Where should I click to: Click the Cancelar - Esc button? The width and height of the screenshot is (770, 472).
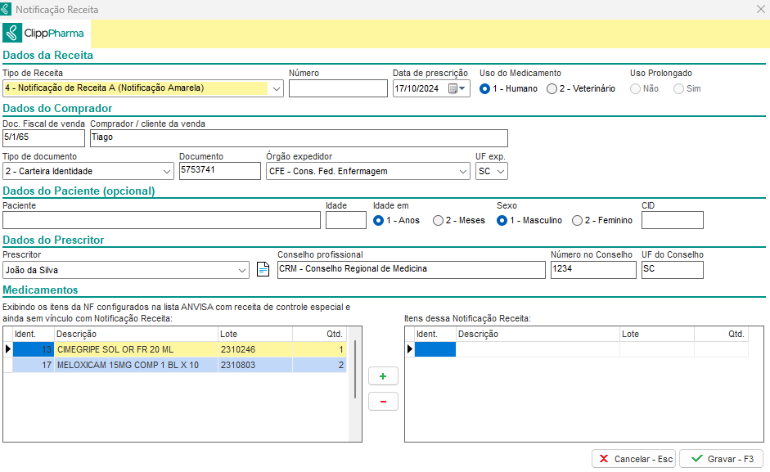[633, 459]
